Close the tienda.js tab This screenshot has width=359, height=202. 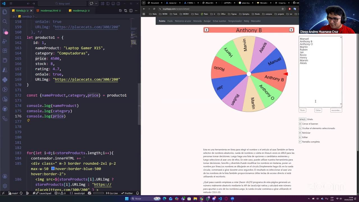[x=31, y=11]
